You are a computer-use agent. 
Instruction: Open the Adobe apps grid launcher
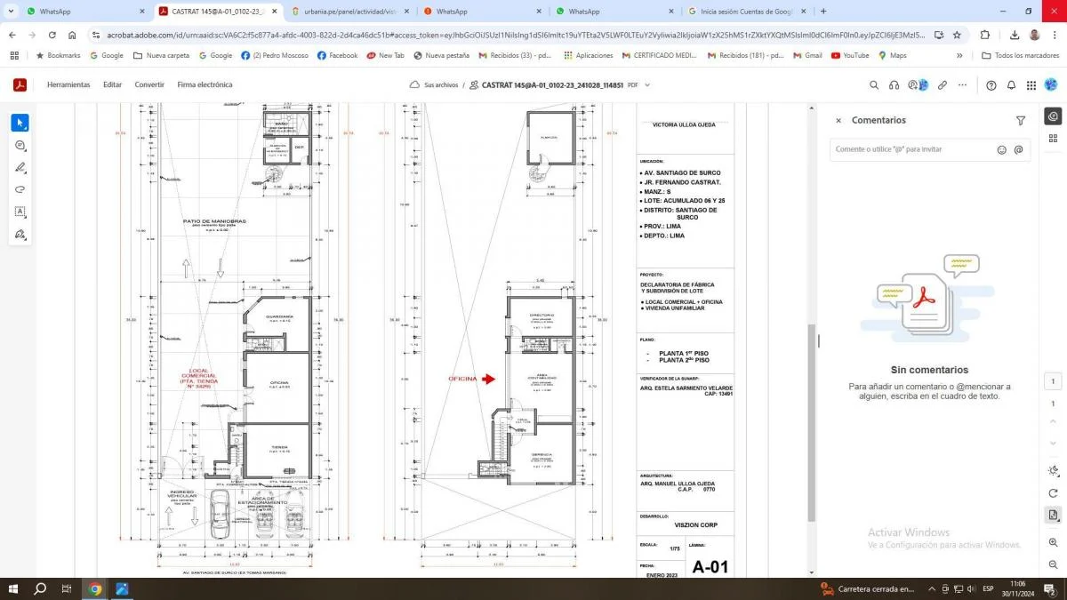click(1031, 85)
